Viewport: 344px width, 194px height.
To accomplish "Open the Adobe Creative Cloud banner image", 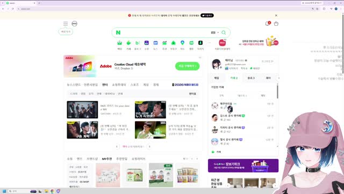I will tap(80, 66).
